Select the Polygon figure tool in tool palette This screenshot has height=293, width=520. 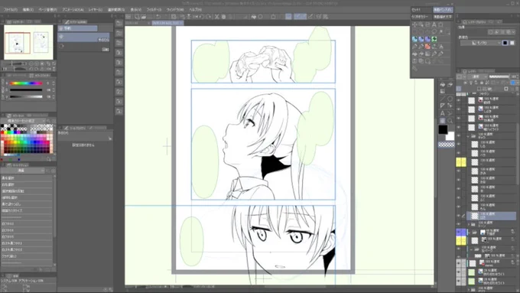[x=450, y=99]
